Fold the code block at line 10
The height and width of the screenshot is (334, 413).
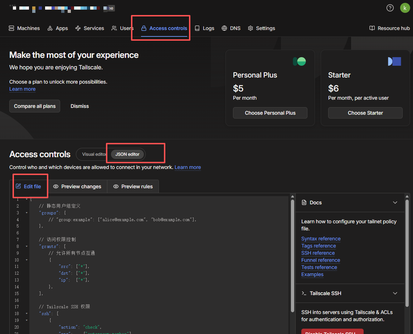(x=26, y=260)
